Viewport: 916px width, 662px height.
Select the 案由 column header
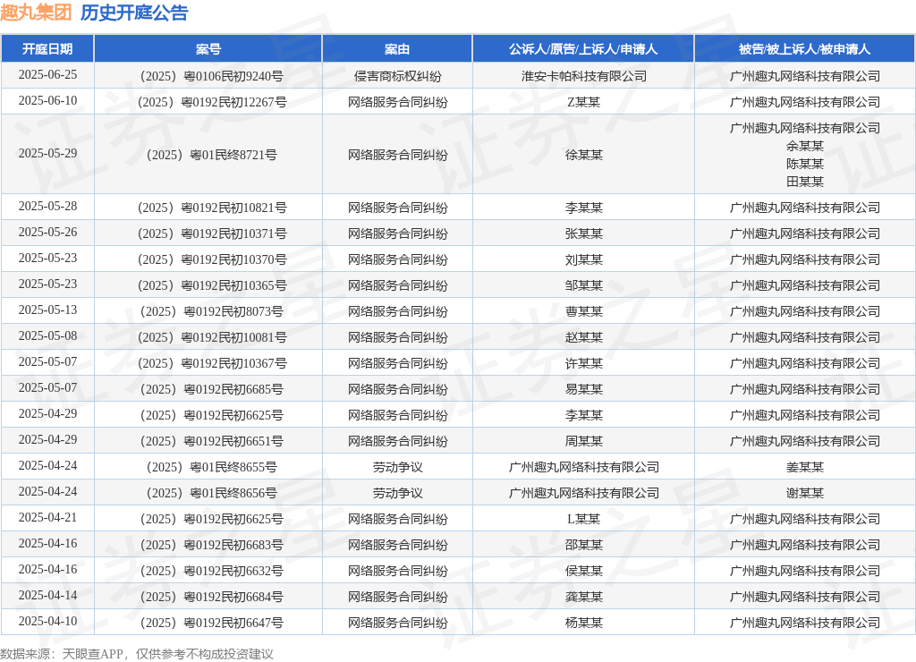[x=397, y=49]
